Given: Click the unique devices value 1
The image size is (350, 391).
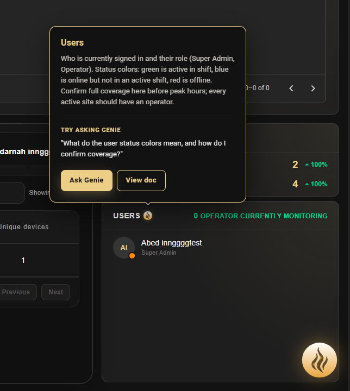Looking at the screenshot, I should (23, 260).
